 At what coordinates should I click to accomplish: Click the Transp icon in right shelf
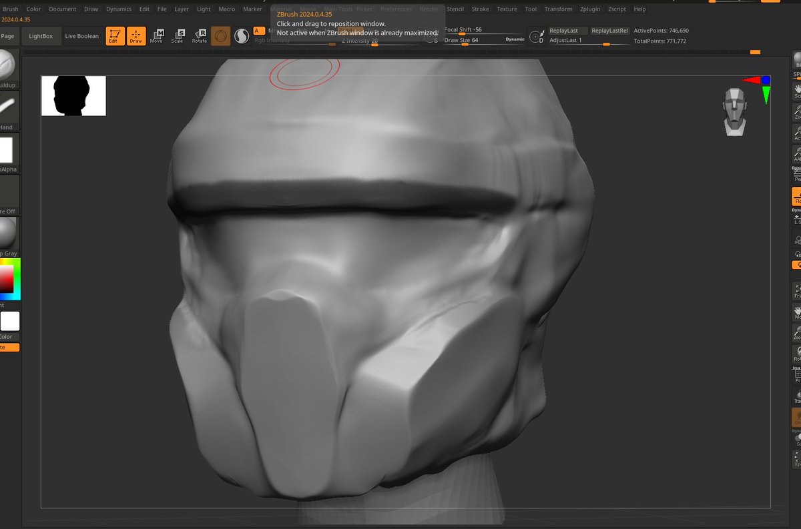[796, 396]
